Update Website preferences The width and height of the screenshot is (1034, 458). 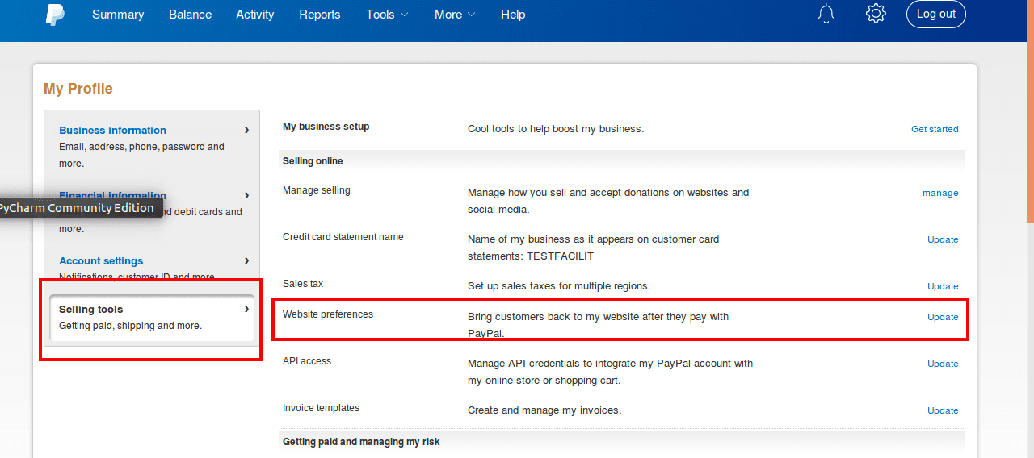pos(943,317)
